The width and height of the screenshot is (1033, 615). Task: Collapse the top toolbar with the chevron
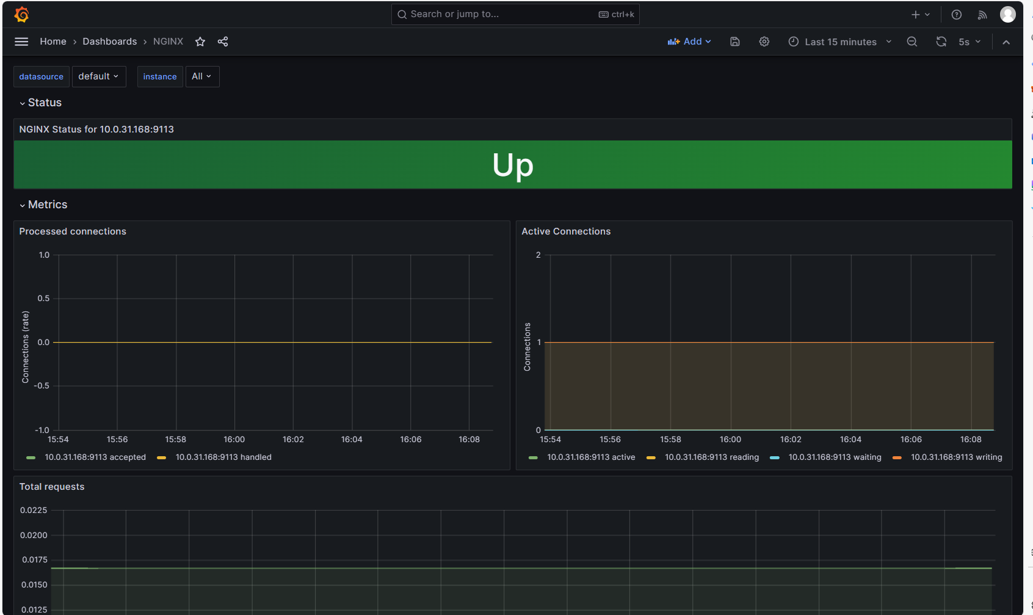1006,42
